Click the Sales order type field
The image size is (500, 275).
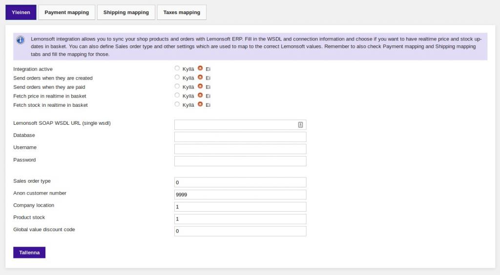click(240, 182)
